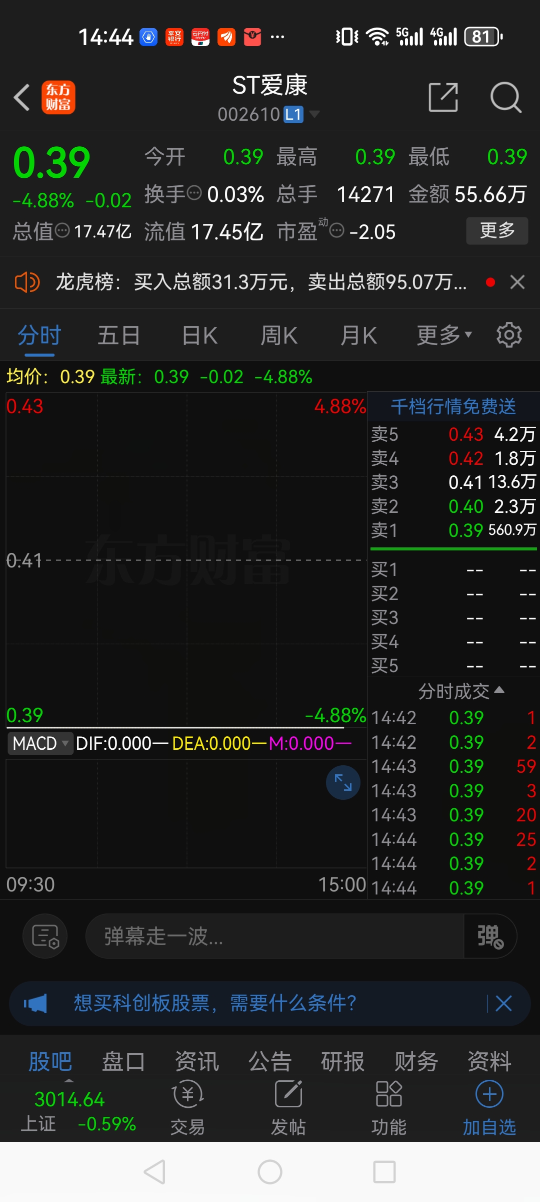Select the 卖1 order row at 0.39
Image resolution: width=540 pixels, height=1202 pixels.
coord(453,530)
